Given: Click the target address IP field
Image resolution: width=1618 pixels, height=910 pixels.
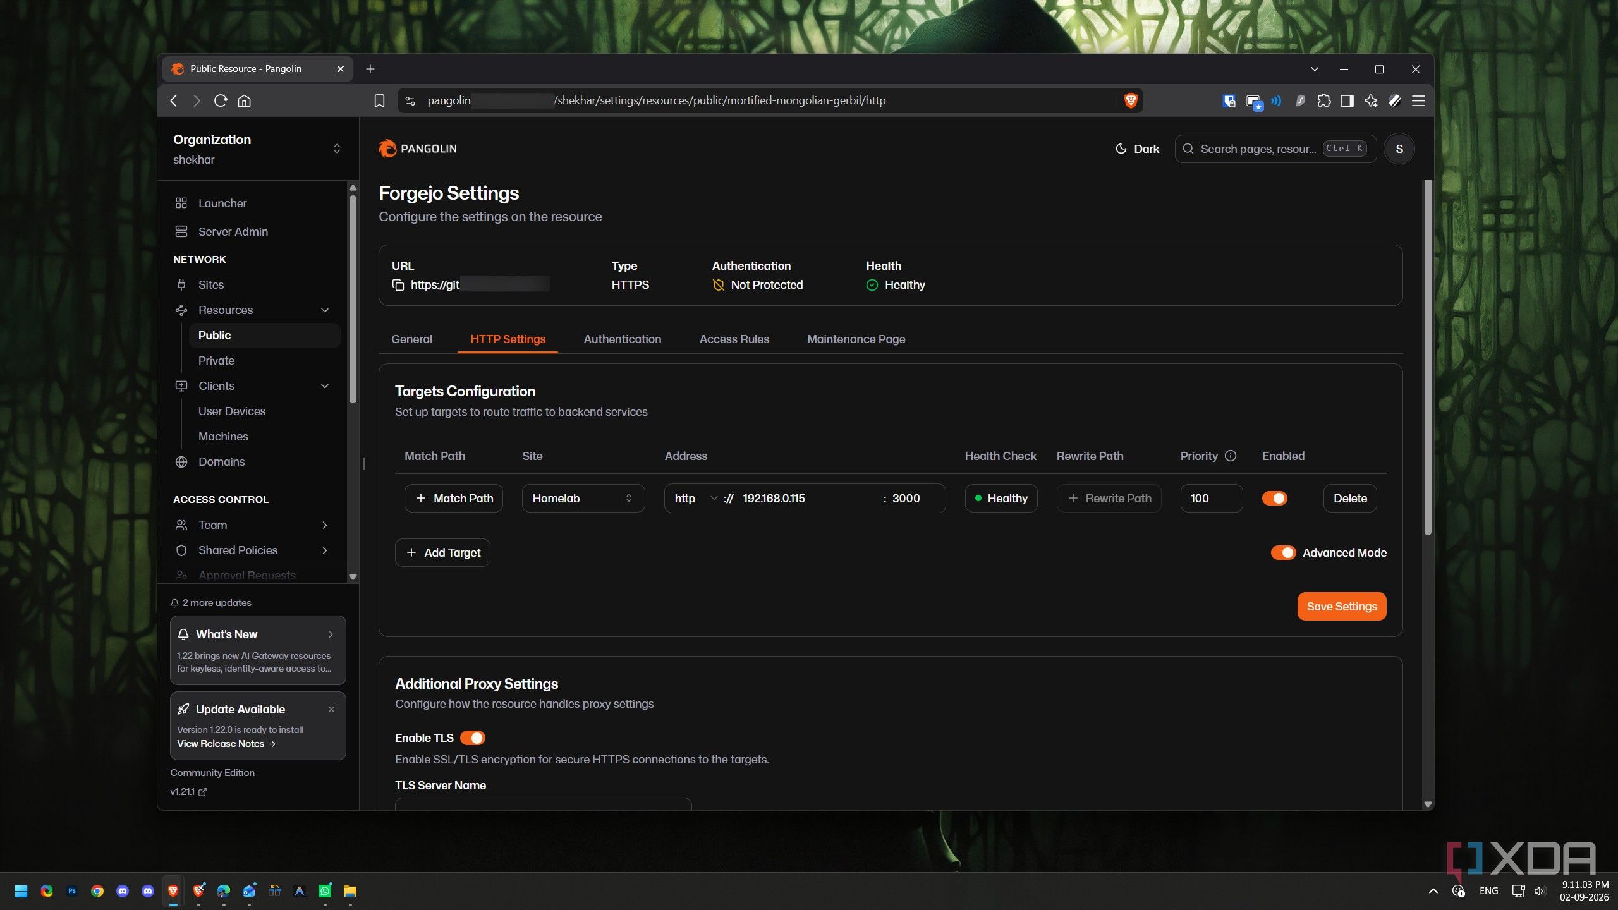Looking at the screenshot, I should point(808,498).
